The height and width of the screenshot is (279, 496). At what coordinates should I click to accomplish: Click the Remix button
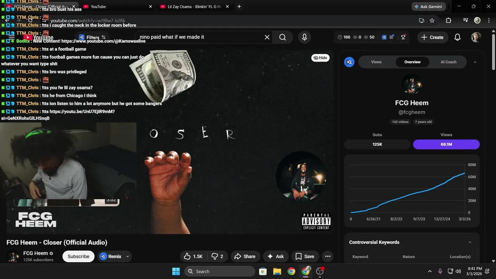pyautogui.click(x=110, y=256)
